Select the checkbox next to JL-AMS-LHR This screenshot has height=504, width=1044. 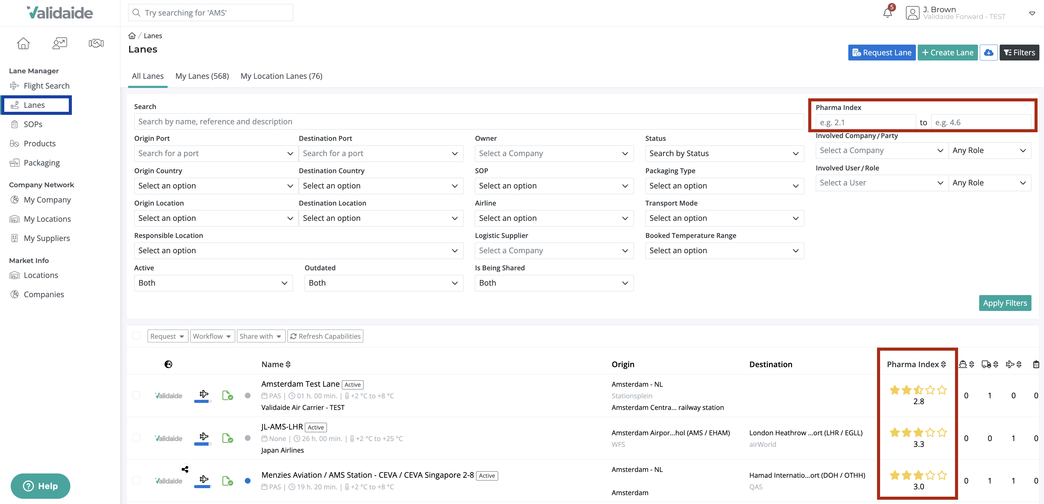(136, 438)
